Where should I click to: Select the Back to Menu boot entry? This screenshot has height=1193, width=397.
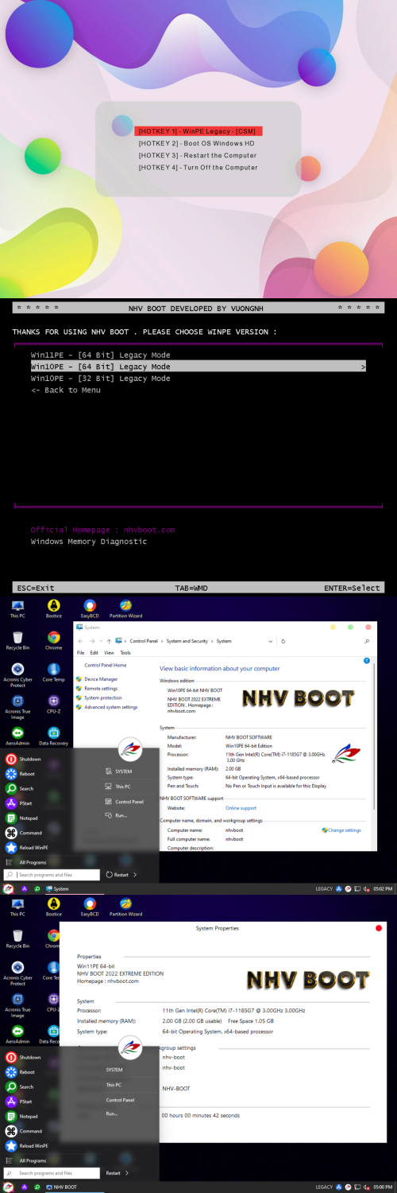click(x=66, y=390)
